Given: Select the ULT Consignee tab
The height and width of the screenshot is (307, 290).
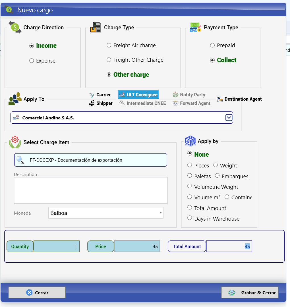Looking at the screenshot, I should 138,95.
